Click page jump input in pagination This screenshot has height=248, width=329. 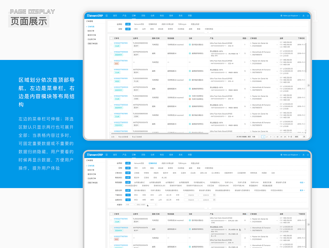(300, 137)
